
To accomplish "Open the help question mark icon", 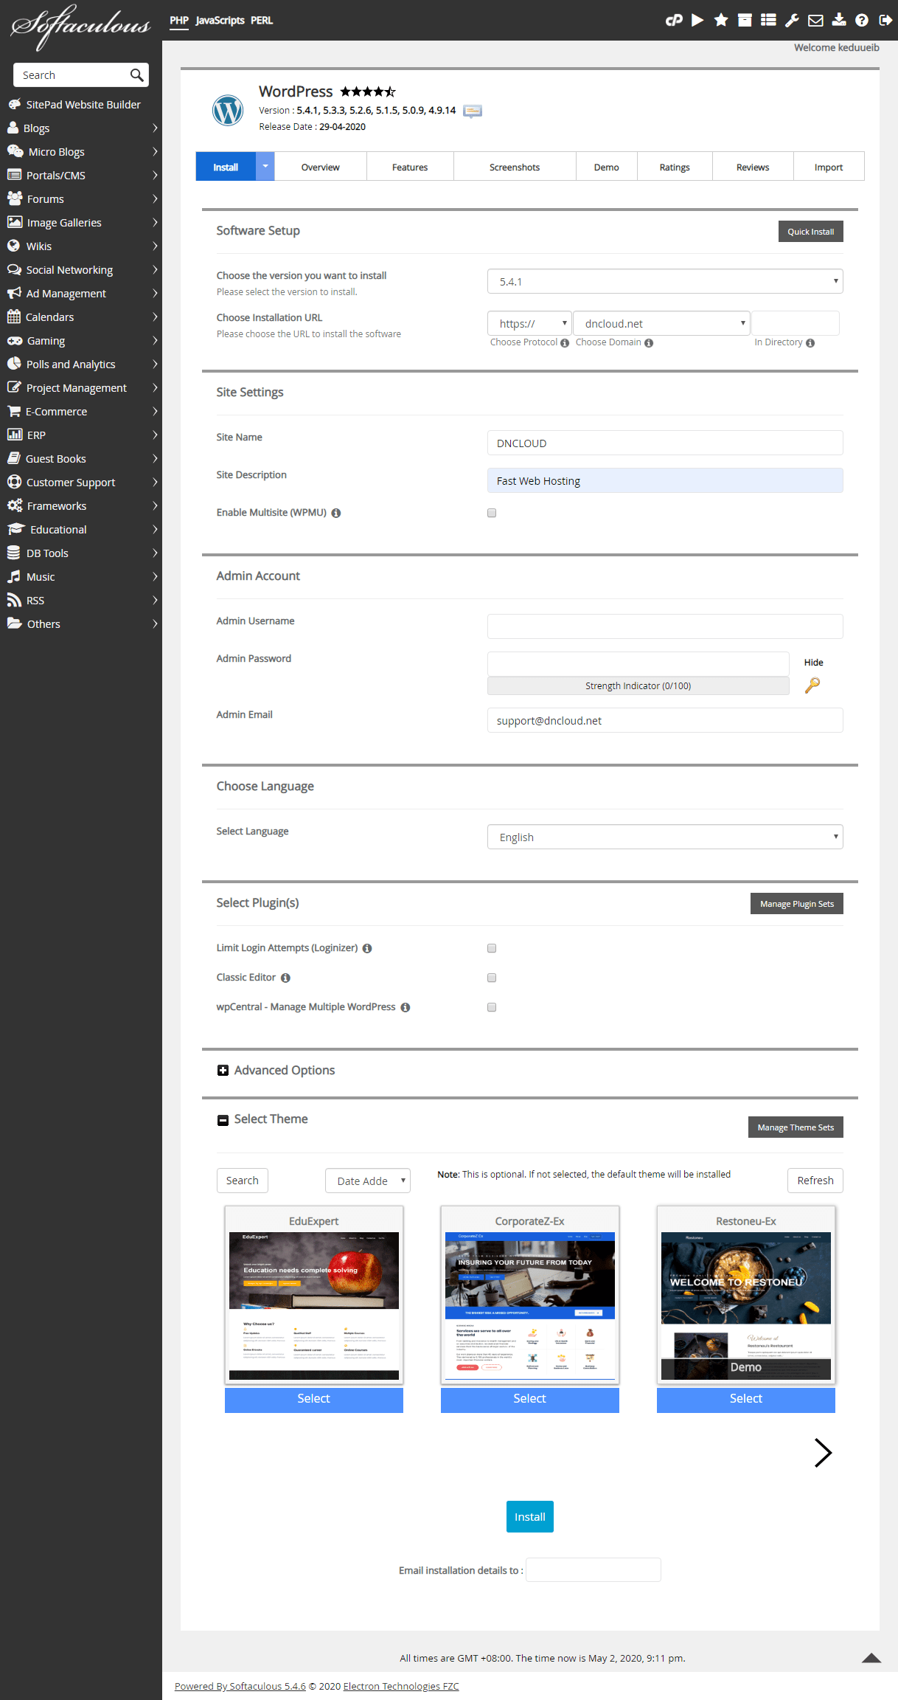I will (862, 20).
